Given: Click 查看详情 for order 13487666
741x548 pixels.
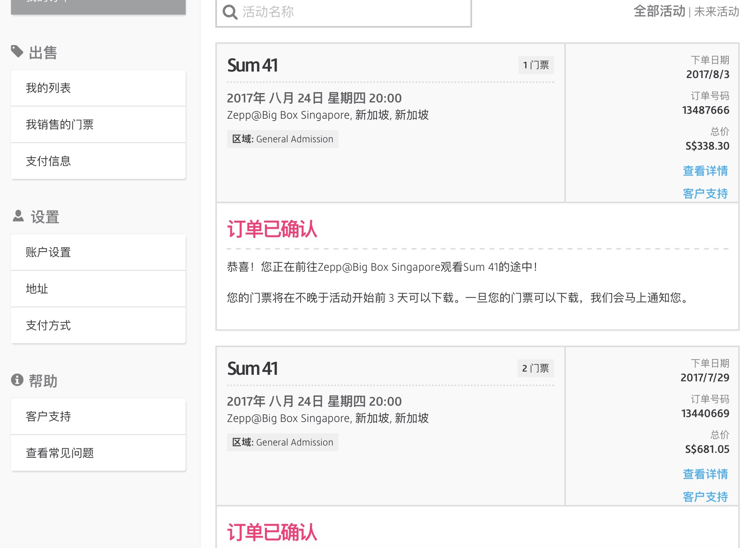Looking at the screenshot, I should (x=705, y=171).
